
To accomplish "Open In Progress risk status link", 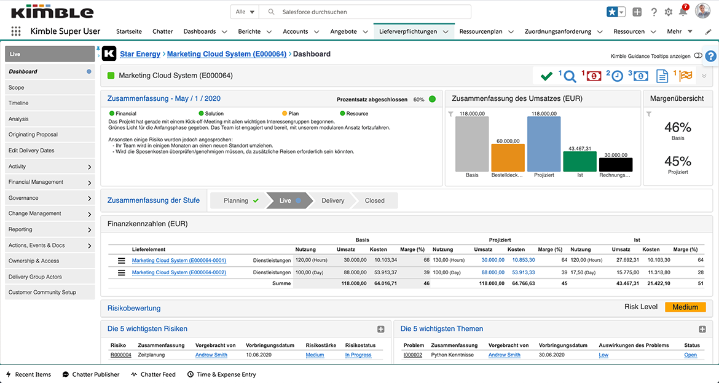I will click(x=358, y=355).
